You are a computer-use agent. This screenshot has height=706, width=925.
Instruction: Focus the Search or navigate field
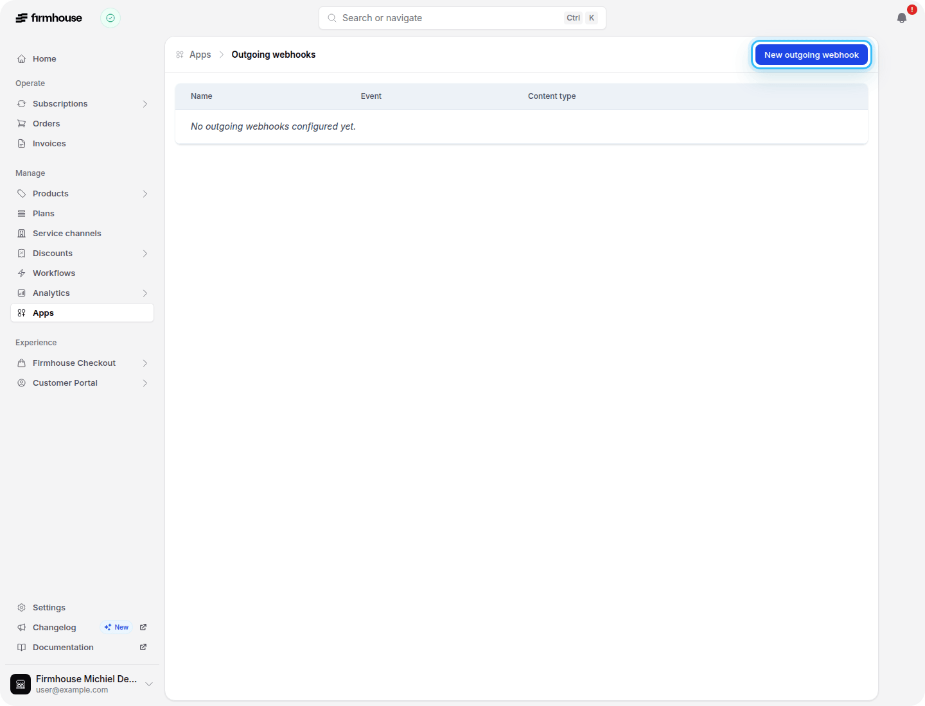tap(463, 18)
